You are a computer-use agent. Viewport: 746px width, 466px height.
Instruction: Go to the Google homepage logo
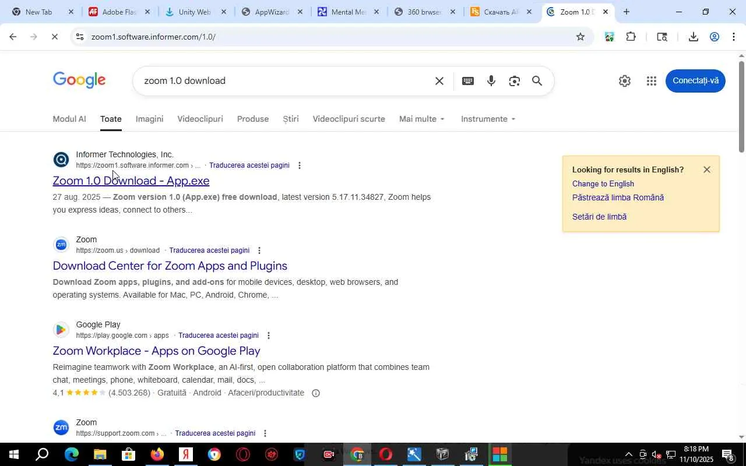click(79, 80)
